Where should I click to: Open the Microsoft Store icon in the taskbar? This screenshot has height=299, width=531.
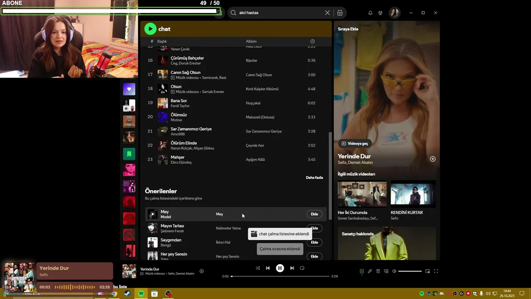[x=154, y=294]
